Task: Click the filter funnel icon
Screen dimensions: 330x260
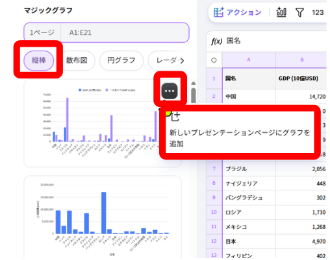Action: tap(299, 12)
